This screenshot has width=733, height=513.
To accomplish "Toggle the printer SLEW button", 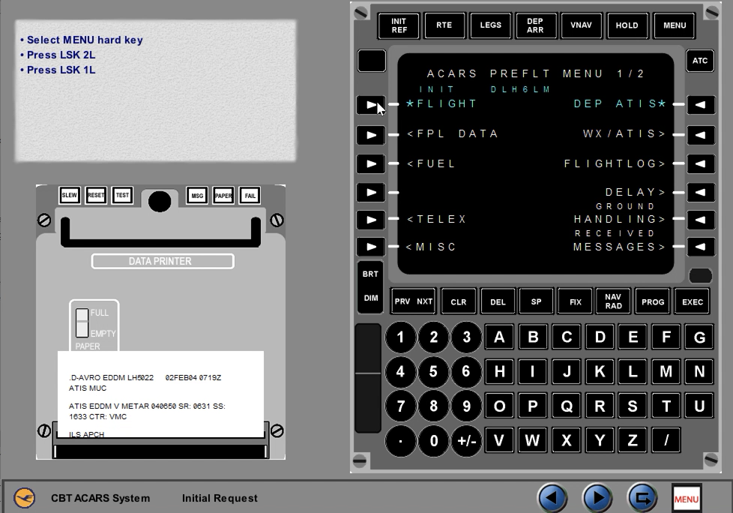I will pyautogui.click(x=70, y=196).
